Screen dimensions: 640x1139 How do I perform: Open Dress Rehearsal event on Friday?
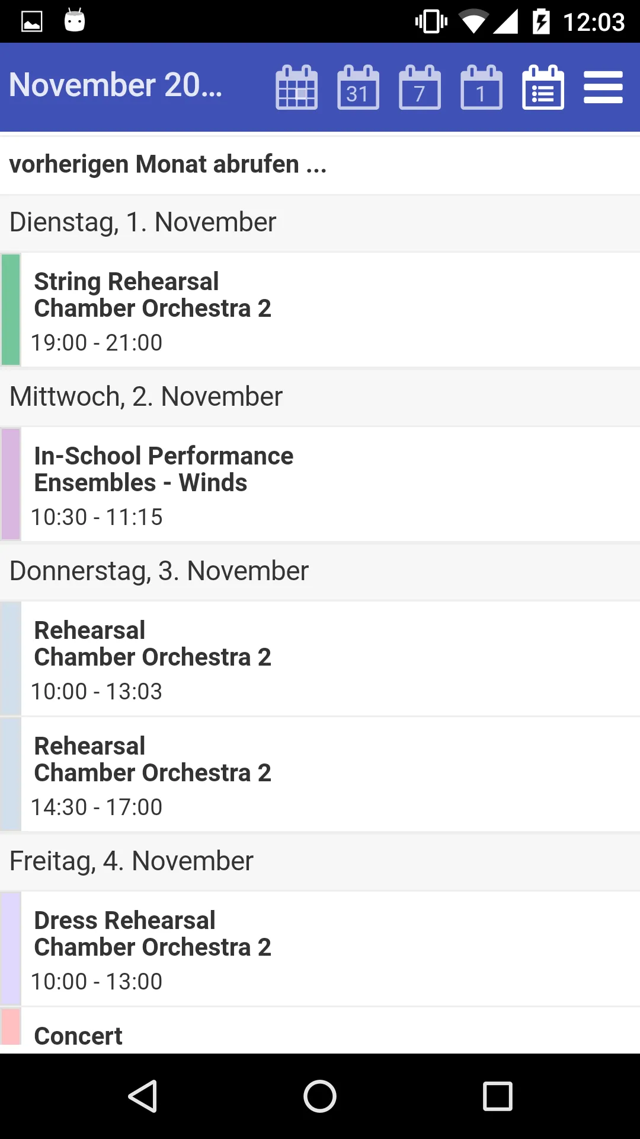pyautogui.click(x=320, y=949)
